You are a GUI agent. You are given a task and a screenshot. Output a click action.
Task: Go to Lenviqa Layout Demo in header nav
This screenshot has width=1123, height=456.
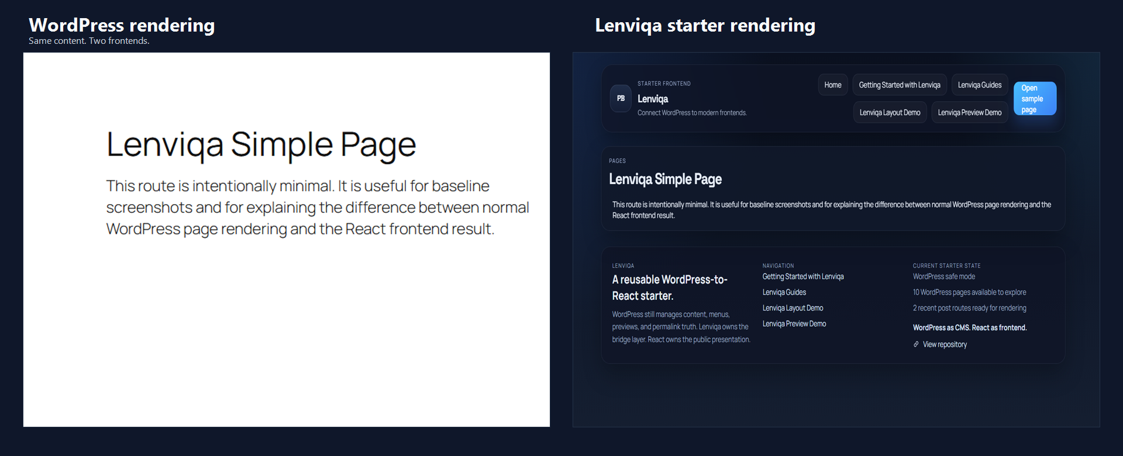click(x=890, y=112)
